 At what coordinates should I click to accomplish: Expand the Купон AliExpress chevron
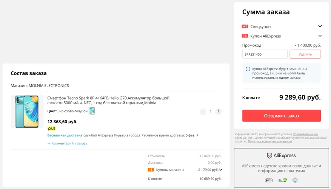(320, 36)
